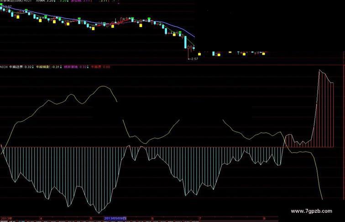Image resolution: width=345 pixels, height=222 pixels.
Task: Click the 2.57 lowest price label
Action: point(194,59)
